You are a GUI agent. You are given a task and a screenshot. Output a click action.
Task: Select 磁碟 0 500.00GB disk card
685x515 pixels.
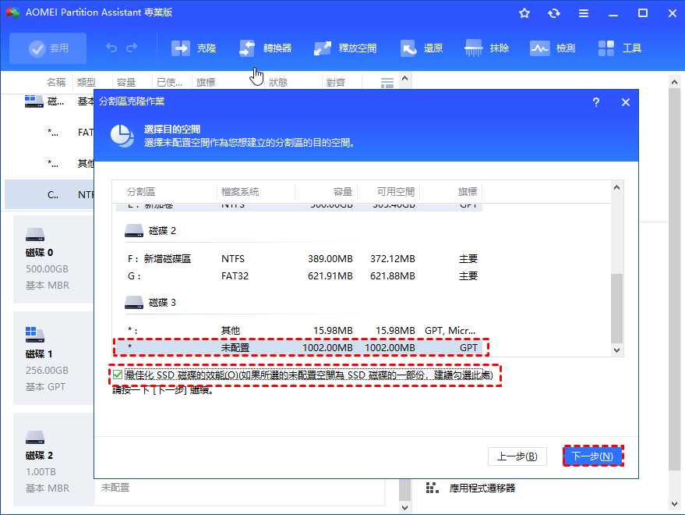point(53,259)
